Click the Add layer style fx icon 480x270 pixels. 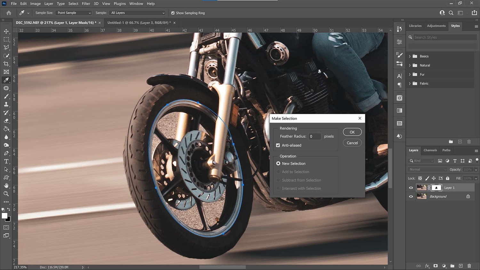pyautogui.click(x=427, y=266)
